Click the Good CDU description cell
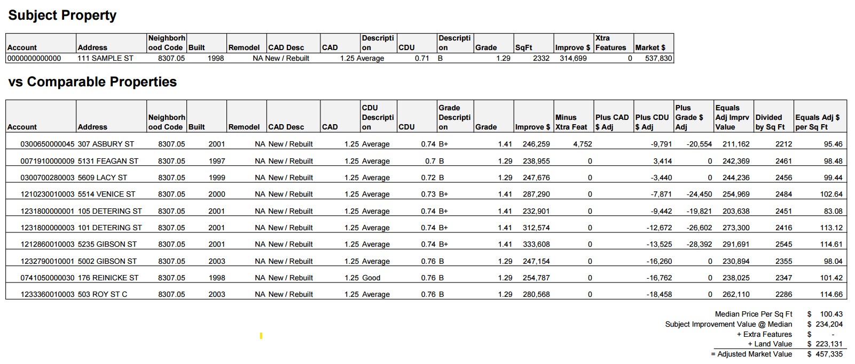Screen dimensions: 855x364 click(x=371, y=278)
